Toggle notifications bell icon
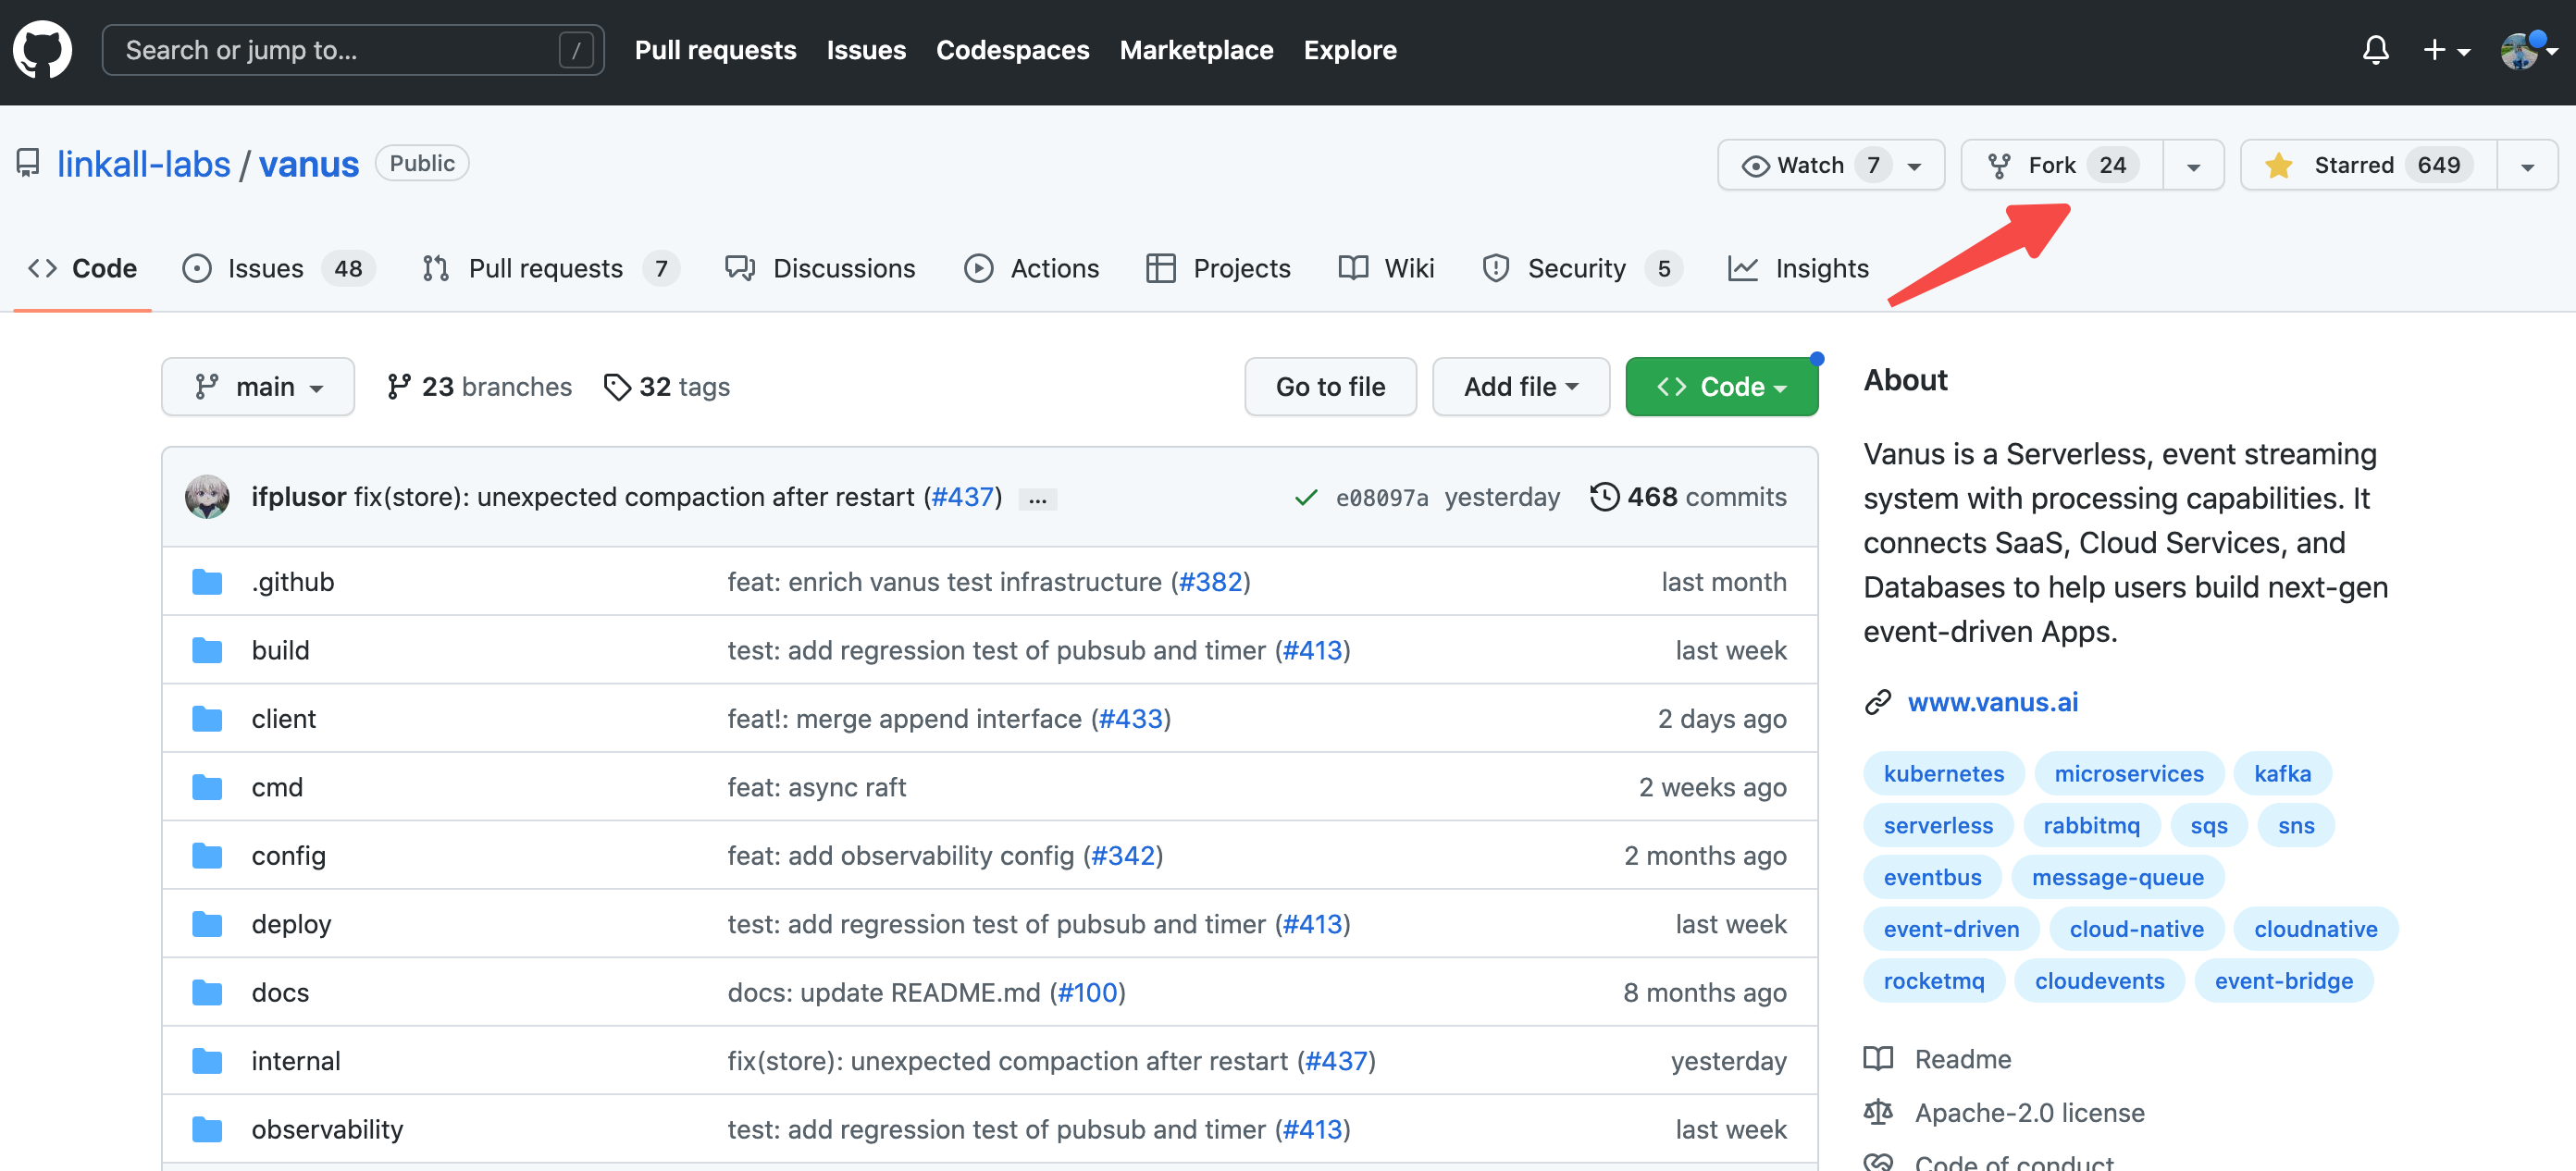The image size is (2576, 1171). coord(2375,49)
